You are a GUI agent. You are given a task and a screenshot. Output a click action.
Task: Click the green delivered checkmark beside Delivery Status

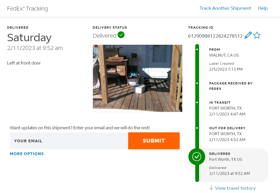(121, 35)
